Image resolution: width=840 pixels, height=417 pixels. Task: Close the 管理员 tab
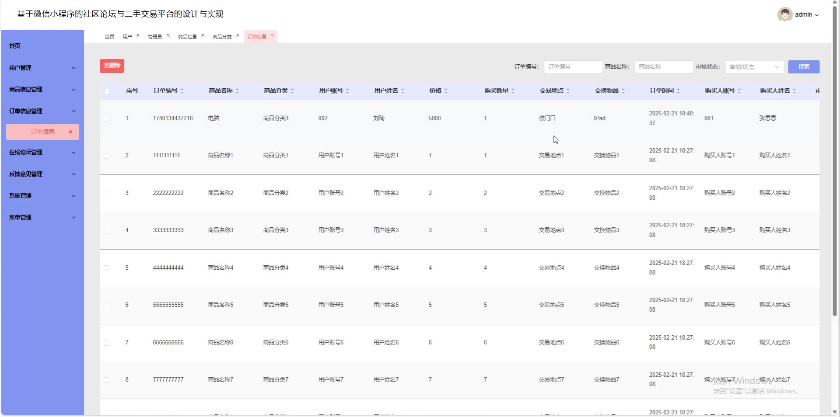pos(168,35)
